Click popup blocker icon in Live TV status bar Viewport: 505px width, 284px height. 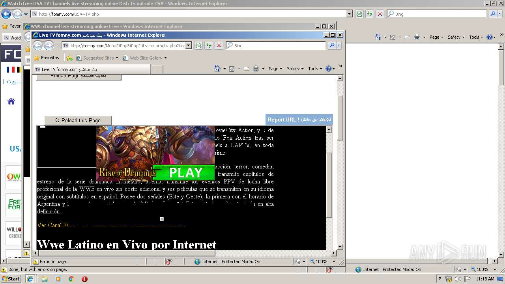169,262
